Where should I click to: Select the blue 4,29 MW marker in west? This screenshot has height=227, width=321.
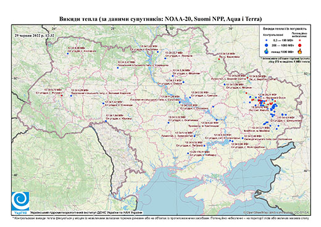pos(71,96)
